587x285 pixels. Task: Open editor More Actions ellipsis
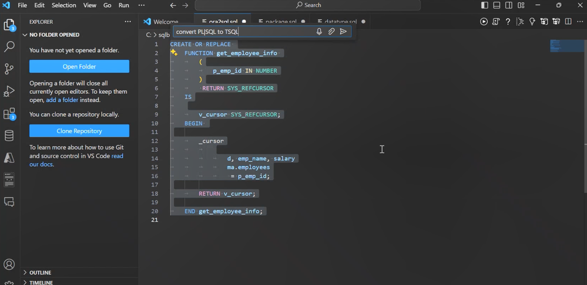click(x=579, y=22)
